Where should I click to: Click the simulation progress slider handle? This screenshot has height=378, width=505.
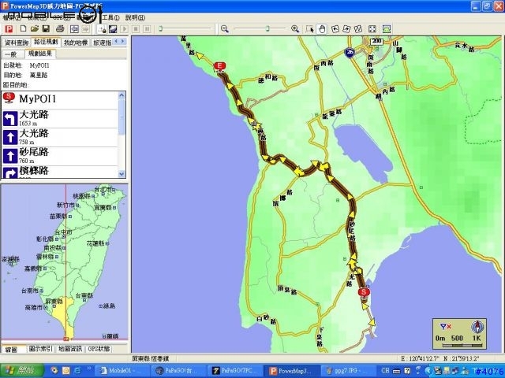click(x=161, y=29)
